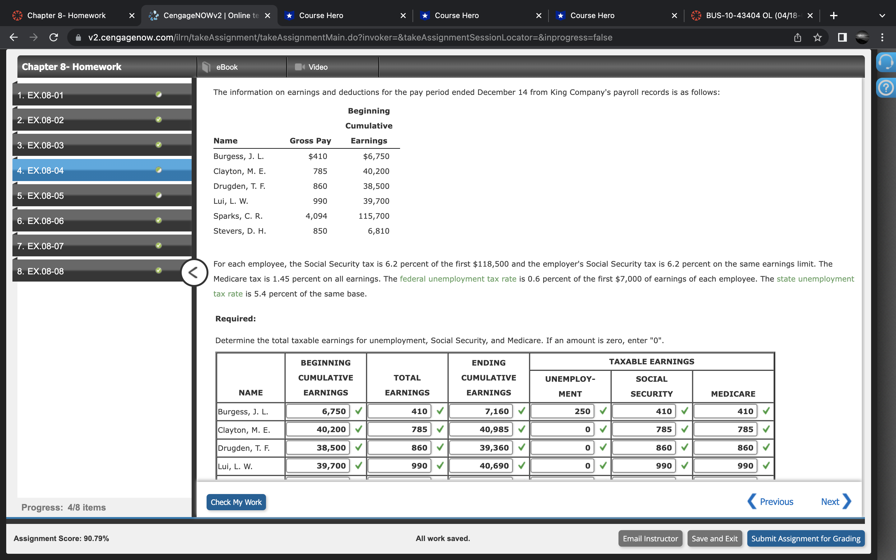Toggle browser side panel icon

tap(842, 37)
